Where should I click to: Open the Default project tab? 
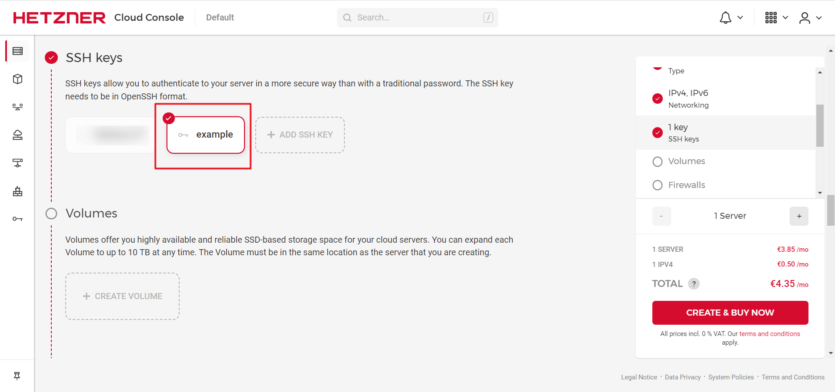click(x=220, y=17)
